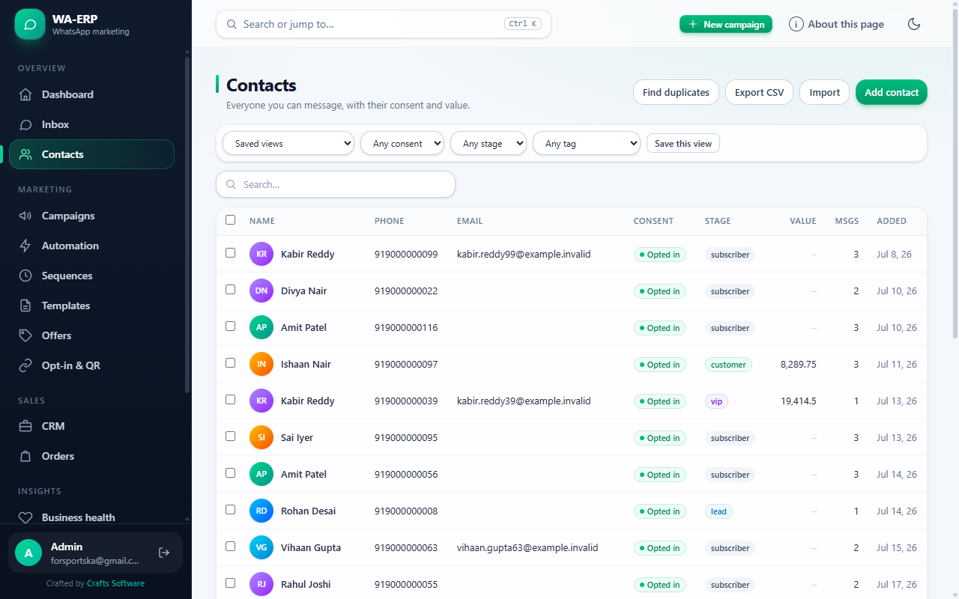Click the Offers tag icon

tap(25, 335)
